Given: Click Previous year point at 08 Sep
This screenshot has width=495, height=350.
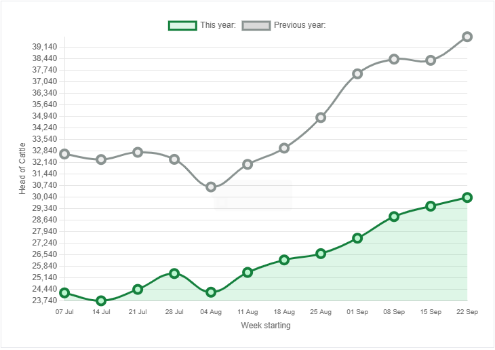Looking at the screenshot, I should click(394, 59).
